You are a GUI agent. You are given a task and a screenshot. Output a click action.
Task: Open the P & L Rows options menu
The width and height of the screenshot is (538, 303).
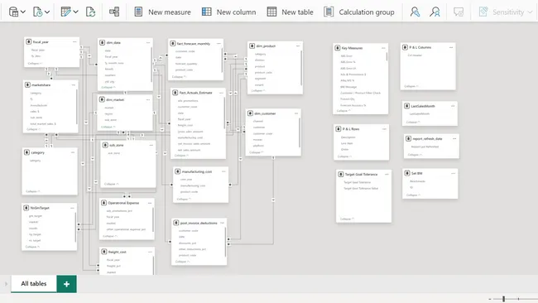384,129
